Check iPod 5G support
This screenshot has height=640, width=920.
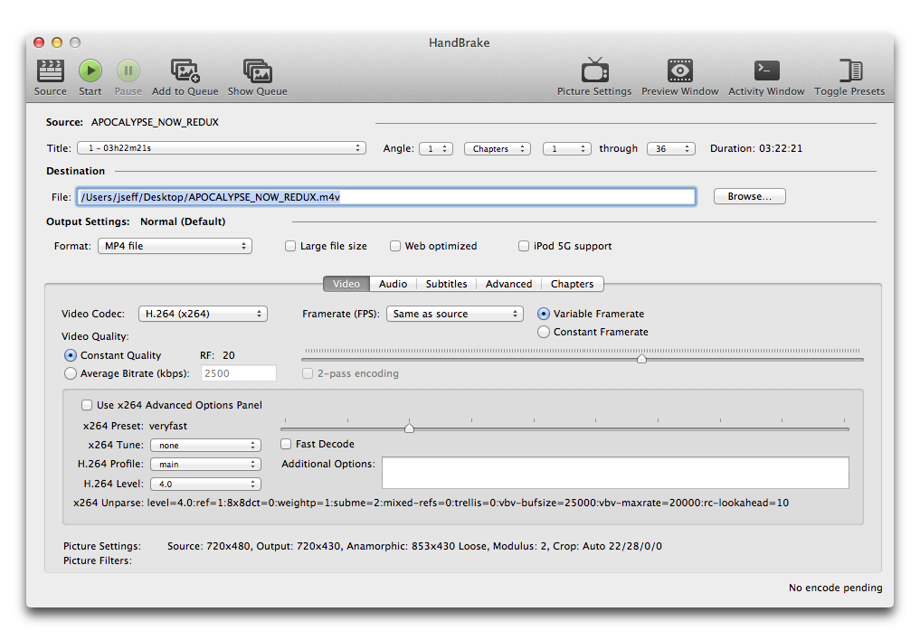524,246
